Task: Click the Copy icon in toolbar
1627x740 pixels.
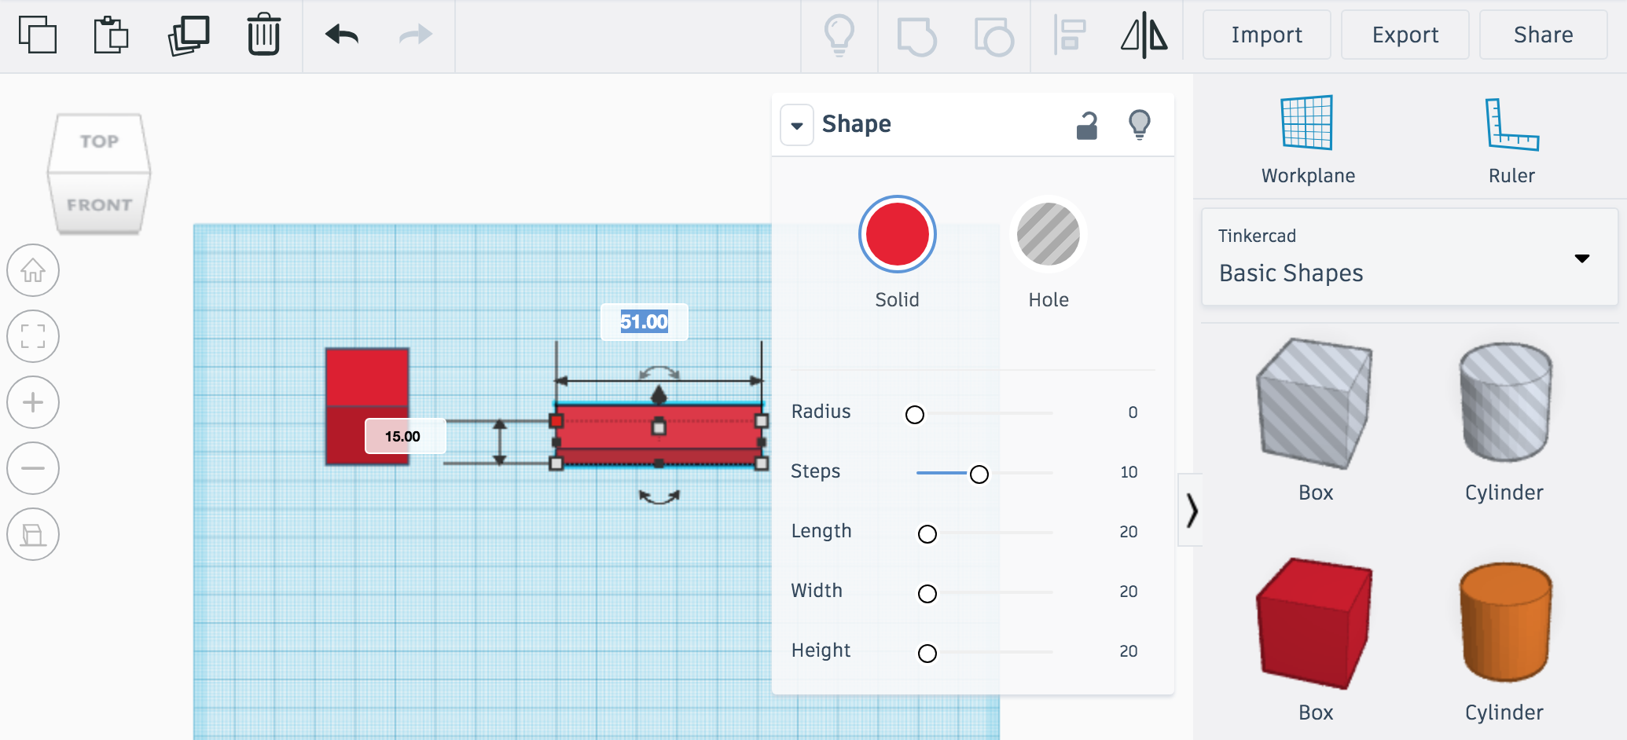Action: tap(37, 35)
